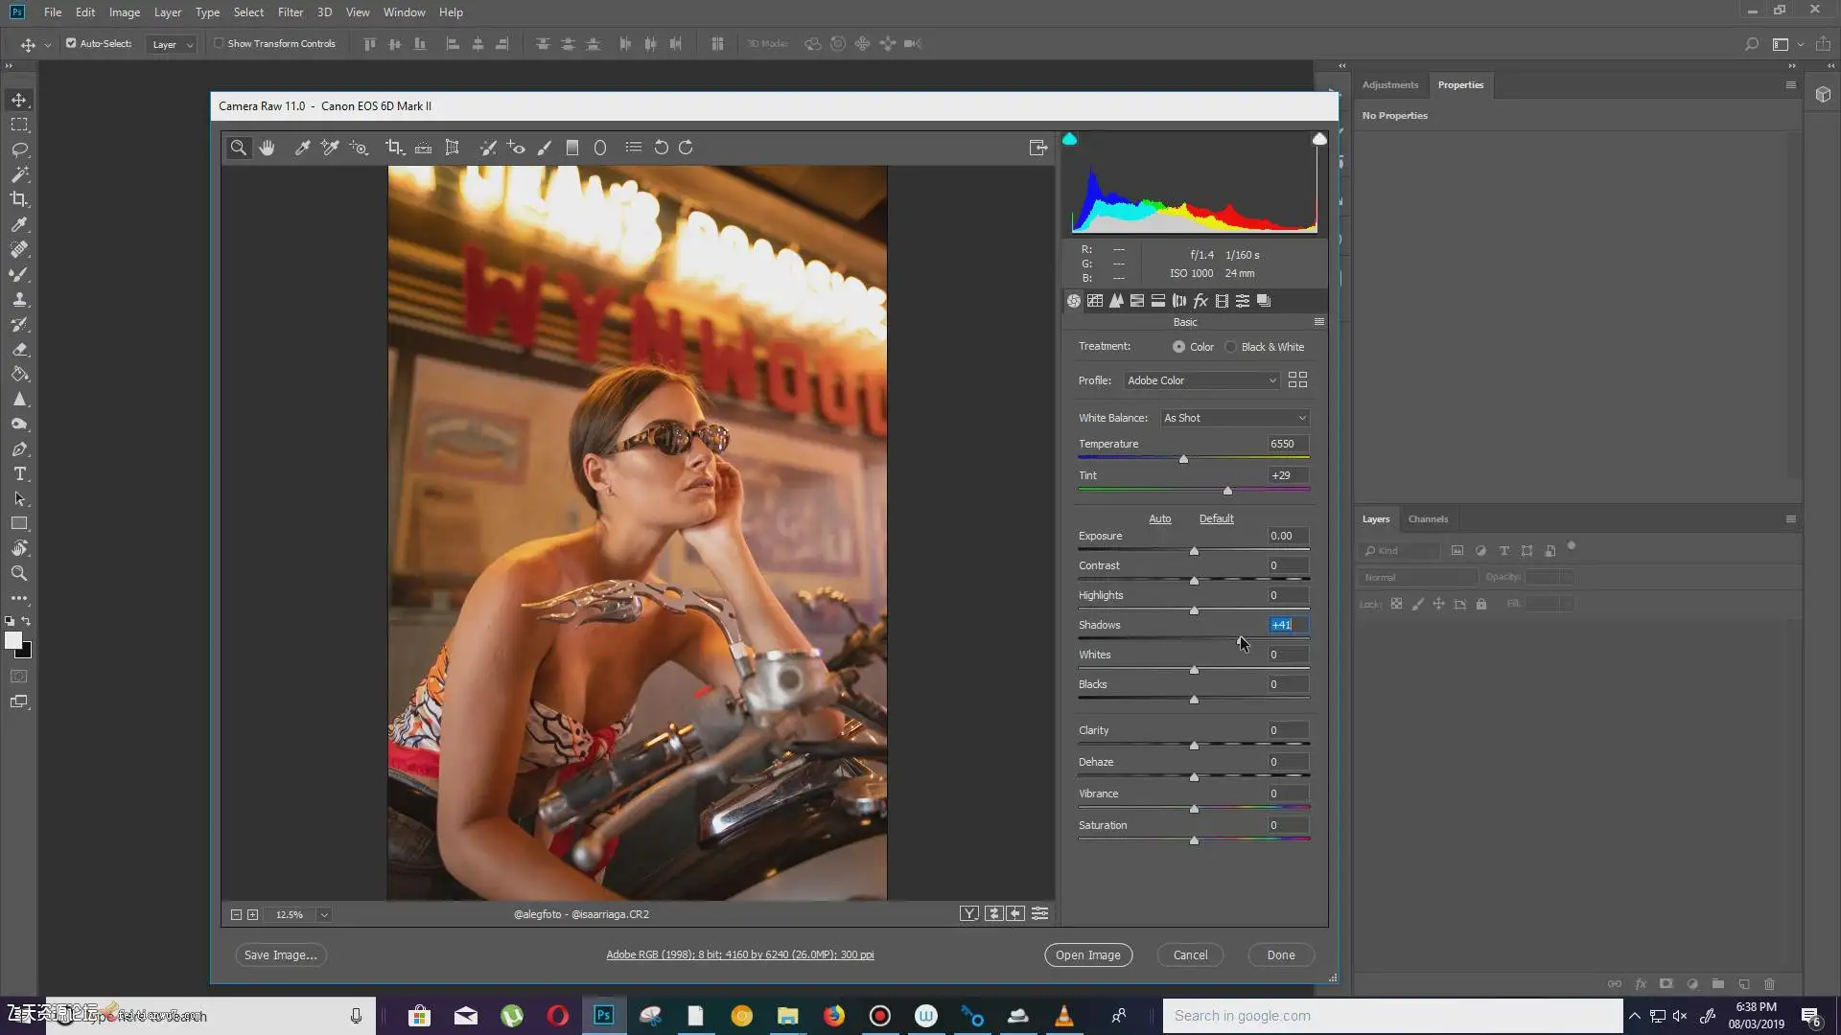
Task: Select Color treatment option
Action: 1178,347
